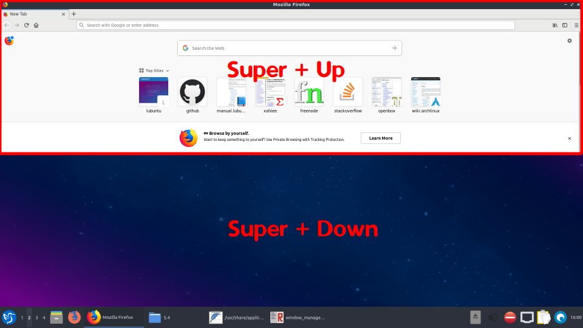
Task: Dismiss the private browsing banner
Action: (x=569, y=138)
